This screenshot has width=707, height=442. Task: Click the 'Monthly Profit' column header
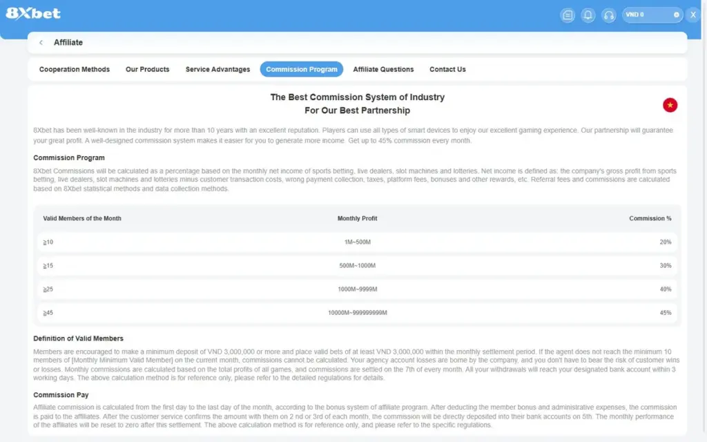(x=358, y=218)
